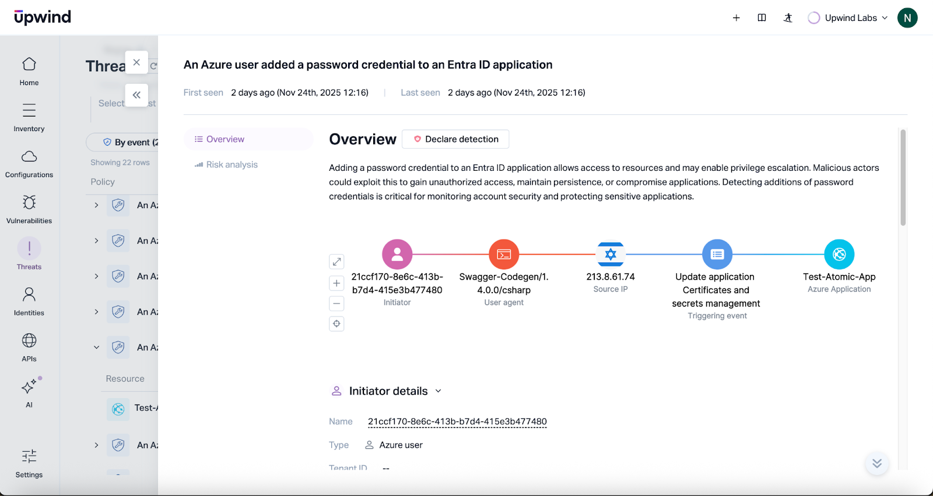Open the AI assistant sidebar icon
This screenshot has height=496, width=933.
(29, 392)
